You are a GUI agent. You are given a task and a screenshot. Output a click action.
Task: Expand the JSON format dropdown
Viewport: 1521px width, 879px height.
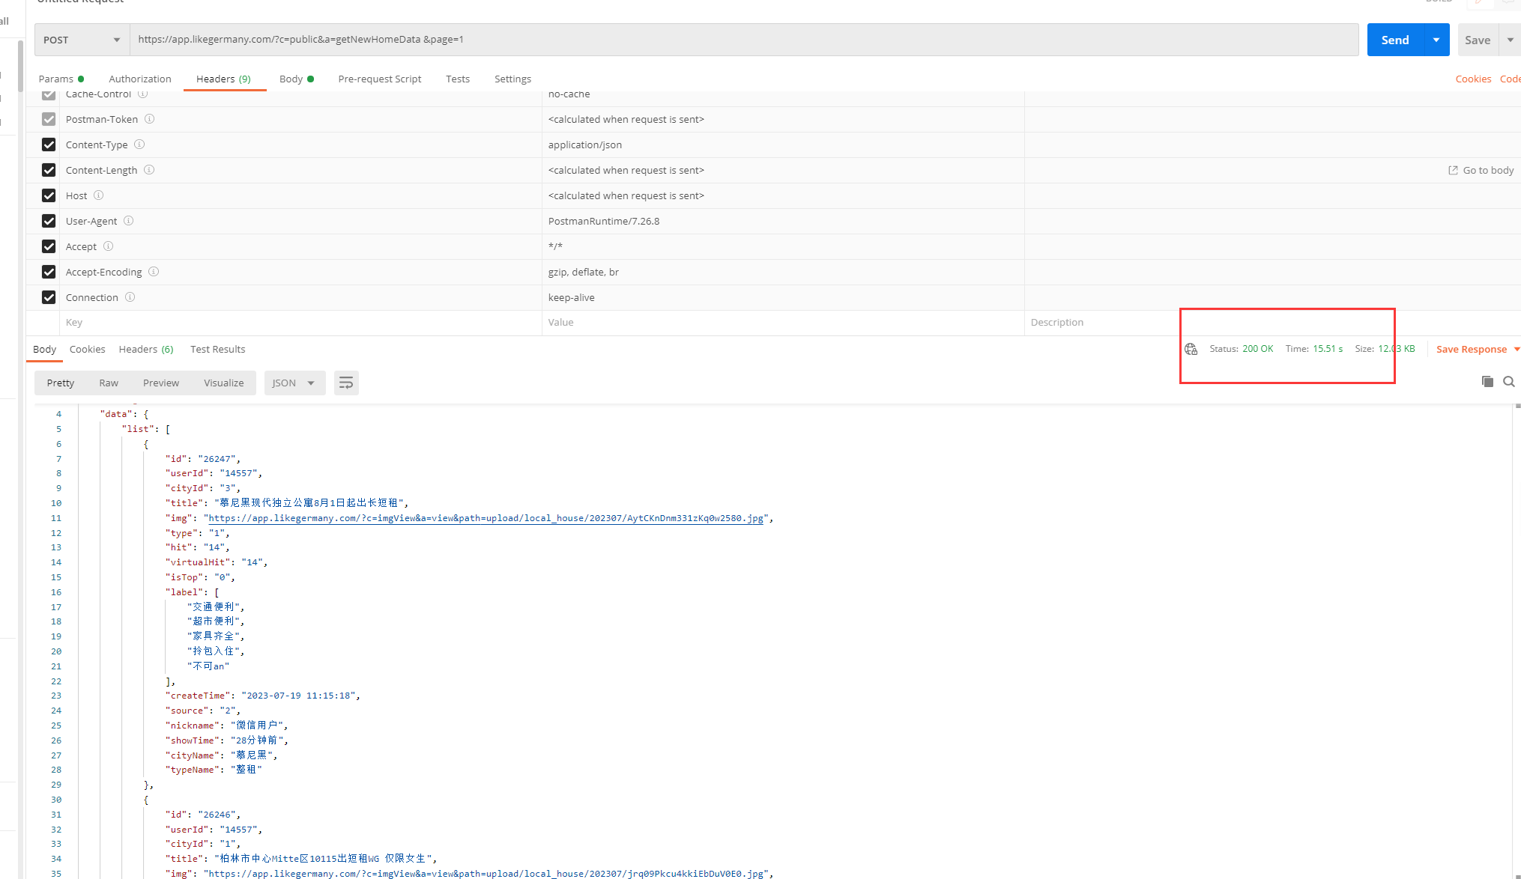(294, 383)
